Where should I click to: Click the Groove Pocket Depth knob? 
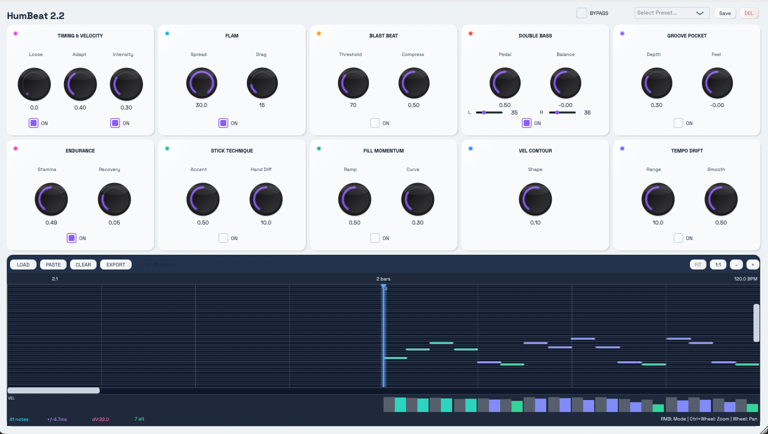click(657, 83)
